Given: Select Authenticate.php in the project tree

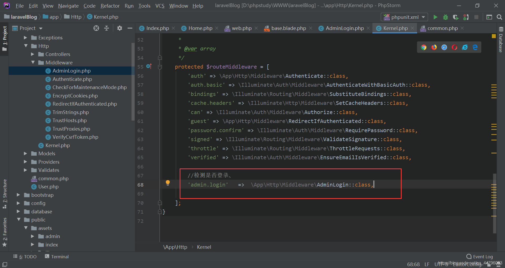Looking at the screenshot, I should pos(72,79).
